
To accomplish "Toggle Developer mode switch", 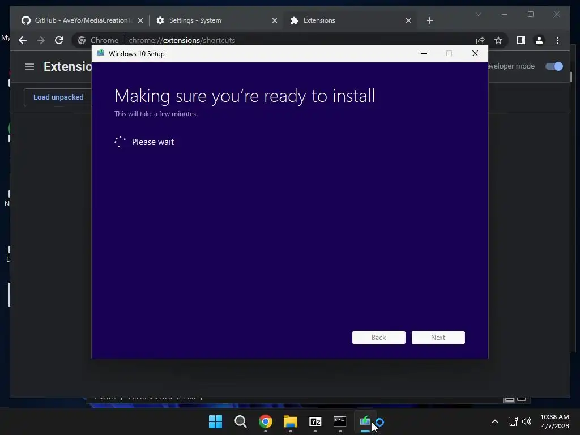I will click(x=554, y=66).
